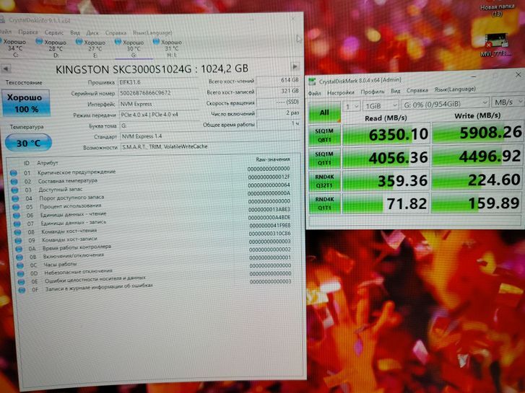
Task: Open the test count dropdown showing 1
Action: coord(352,105)
